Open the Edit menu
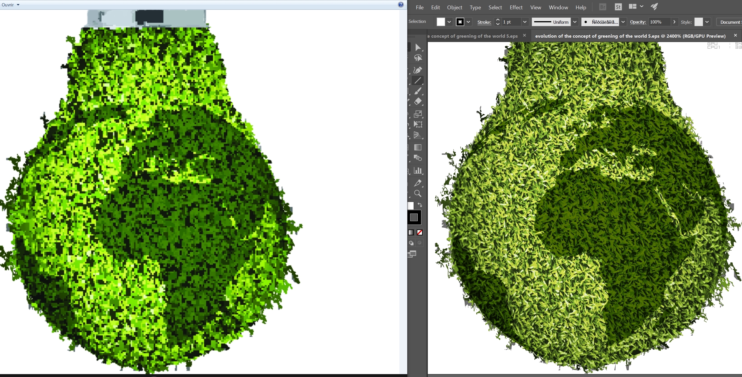This screenshot has width=742, height=377. point(435,8)
